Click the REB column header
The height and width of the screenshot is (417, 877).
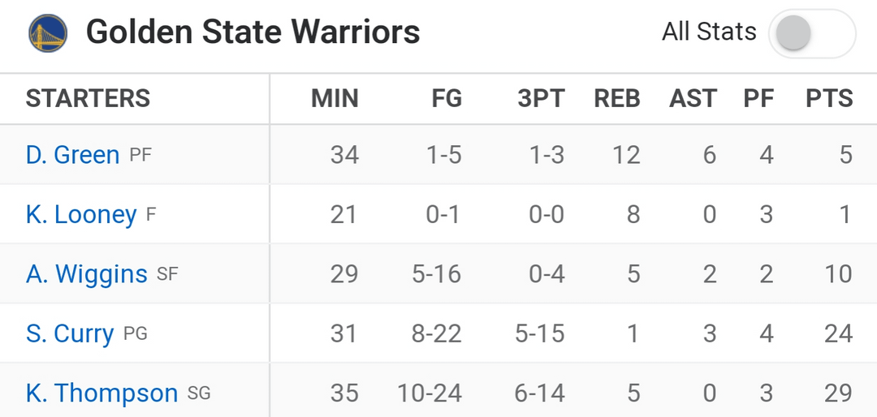coord(617,99)
